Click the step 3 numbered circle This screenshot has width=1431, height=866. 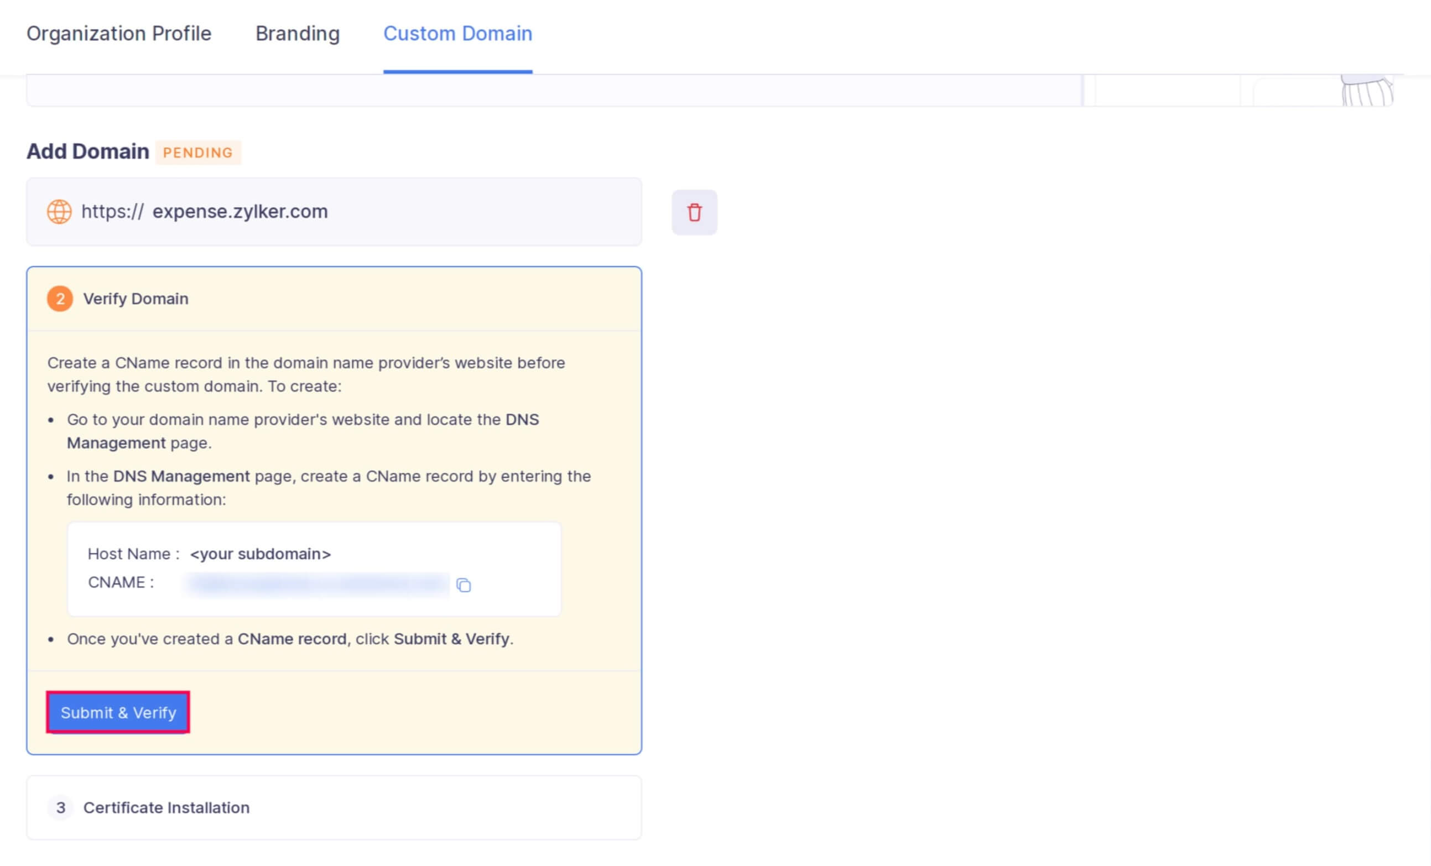(60, 807)
